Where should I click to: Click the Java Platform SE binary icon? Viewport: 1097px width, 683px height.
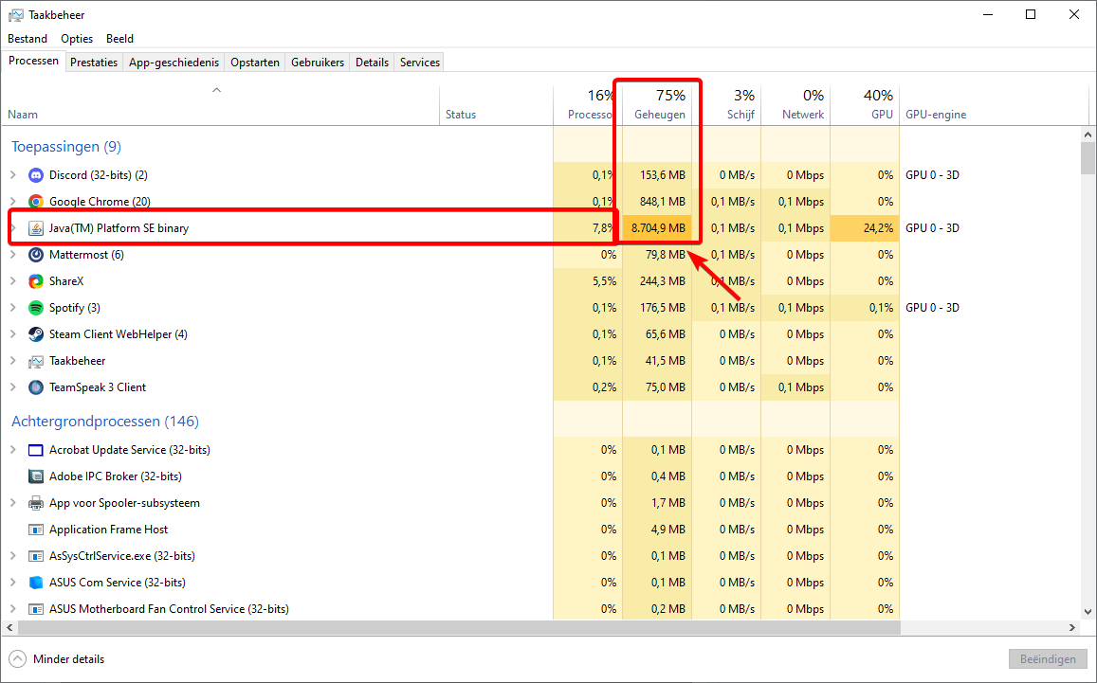click(36, 228)
